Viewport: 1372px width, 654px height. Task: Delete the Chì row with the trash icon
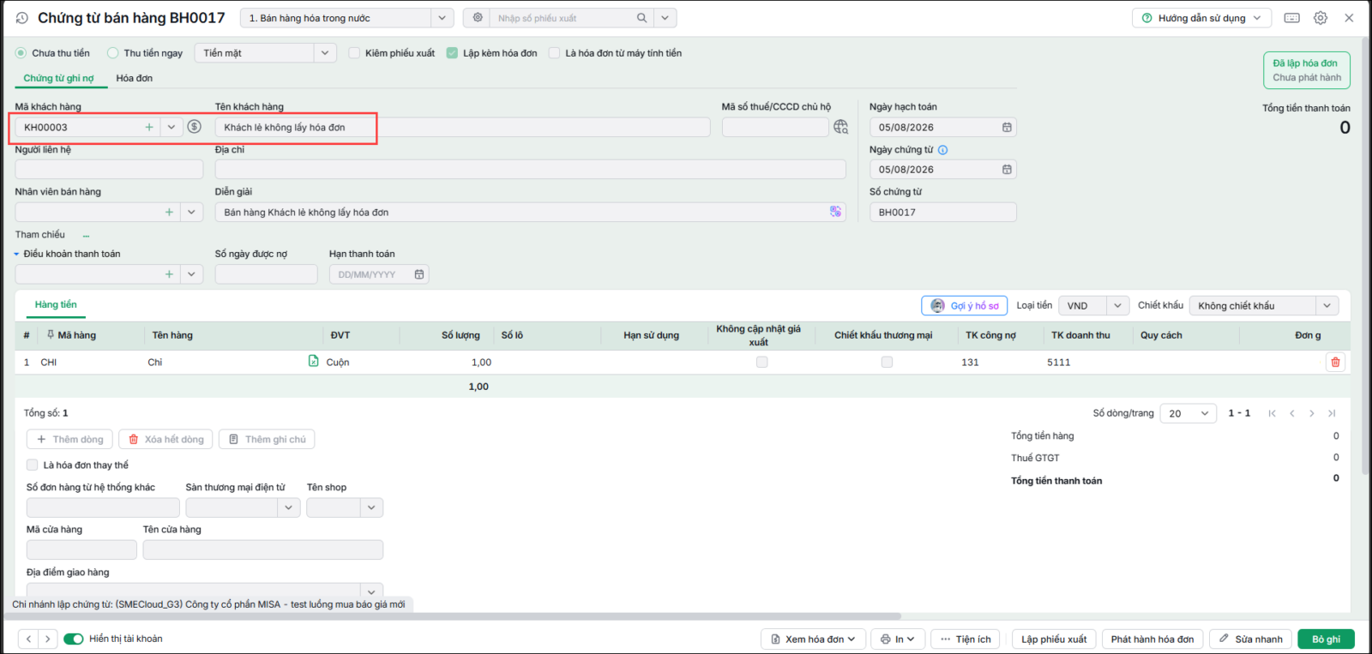coord(1335,362)
